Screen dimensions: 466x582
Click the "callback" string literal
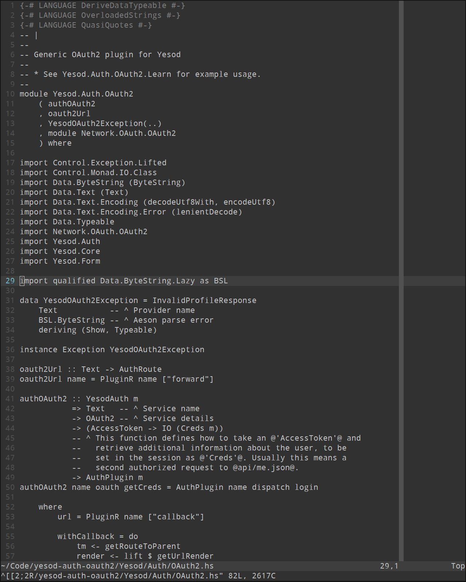(176, 517)
